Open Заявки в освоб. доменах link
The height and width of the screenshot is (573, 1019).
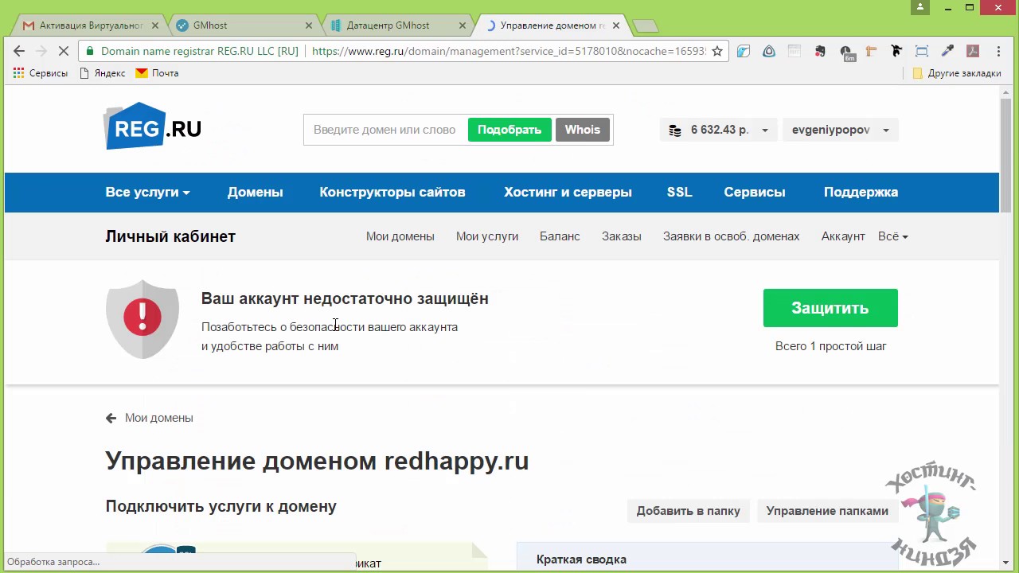coord(732,236)
